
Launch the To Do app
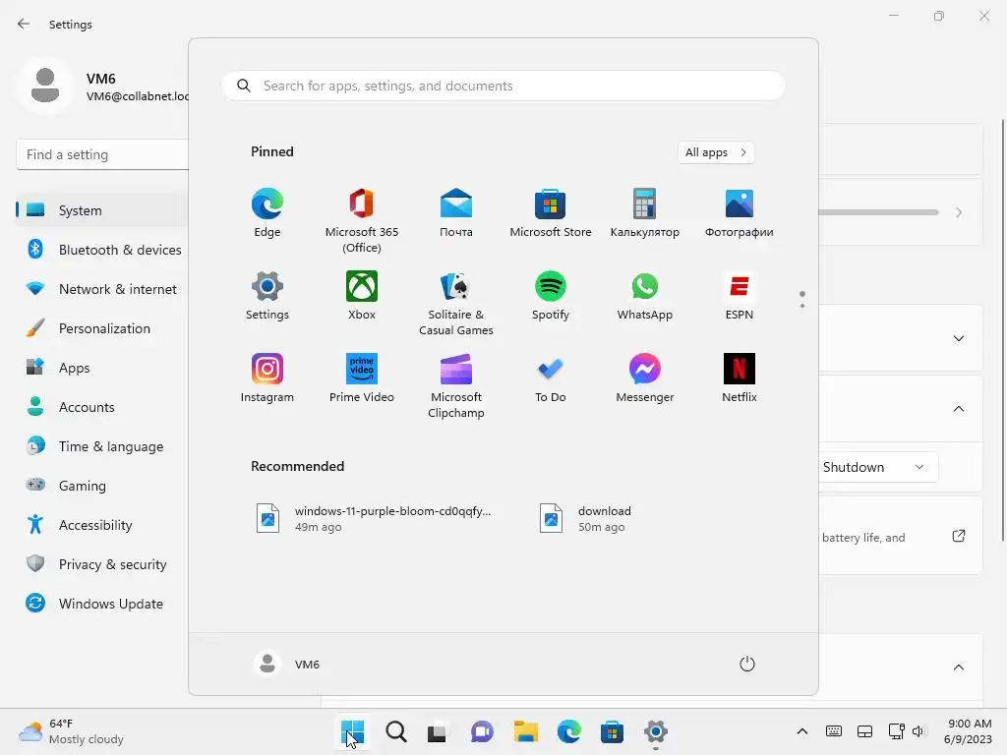coord(551,378)
